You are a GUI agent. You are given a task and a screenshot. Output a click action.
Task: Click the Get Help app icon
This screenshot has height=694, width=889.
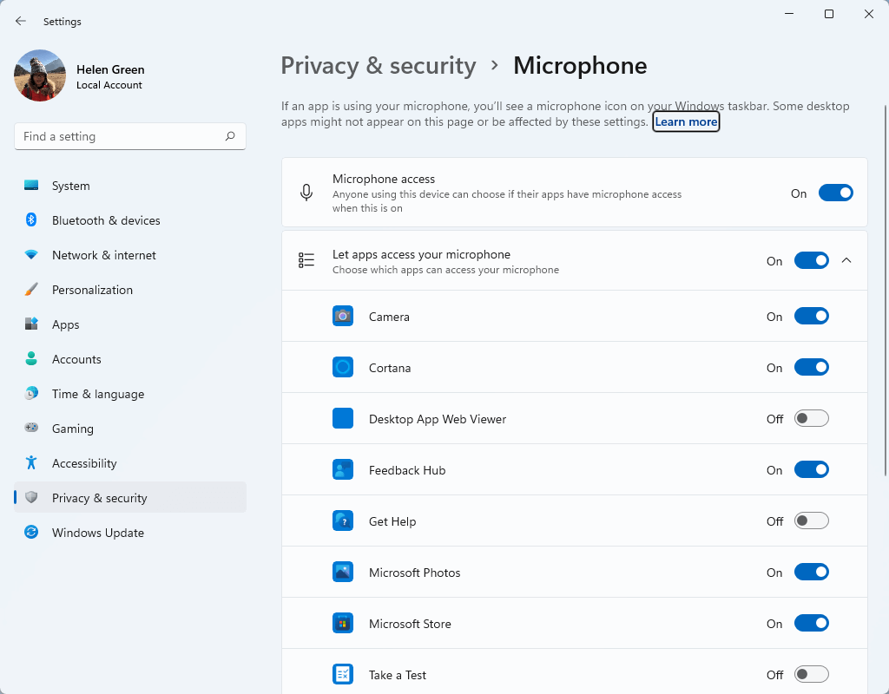click(343, 520)
